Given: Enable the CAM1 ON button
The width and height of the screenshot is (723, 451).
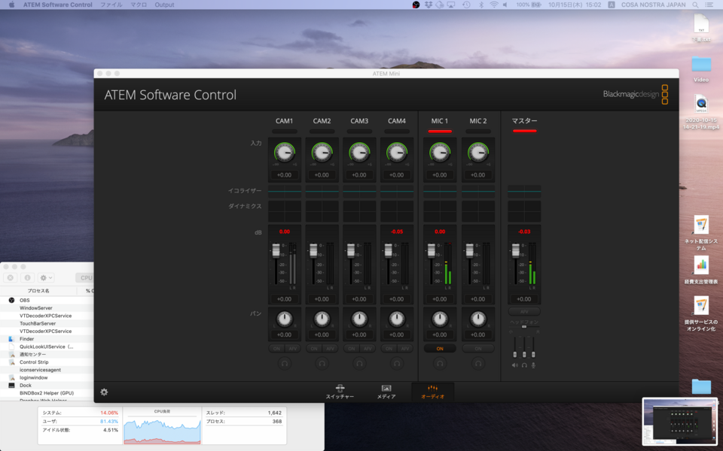Looking at the screenshot, I should (276, 348).
